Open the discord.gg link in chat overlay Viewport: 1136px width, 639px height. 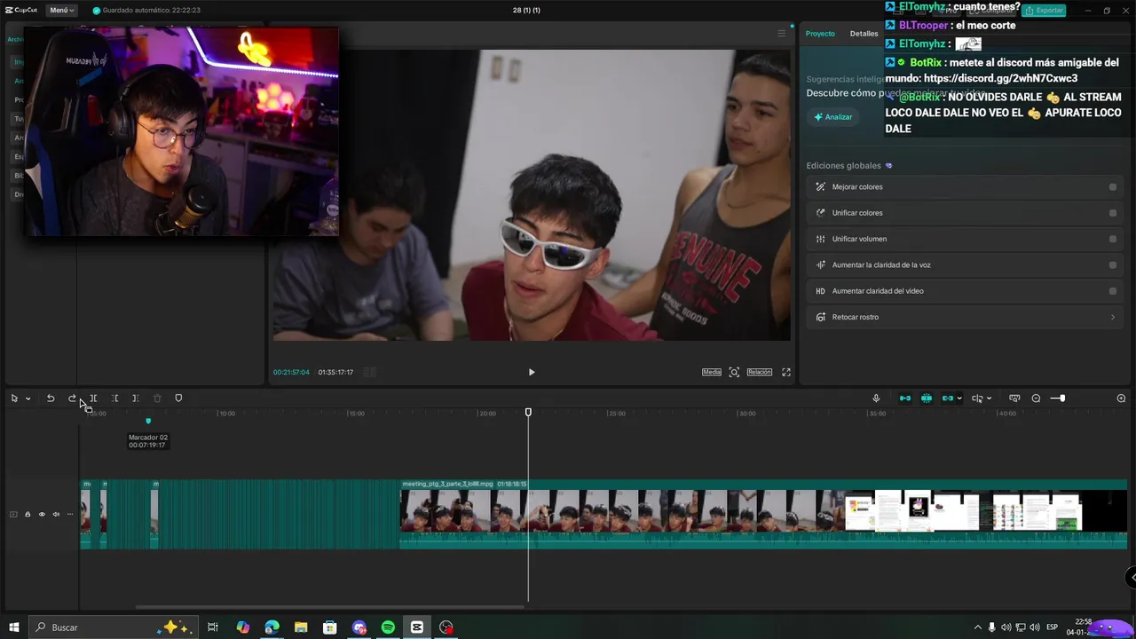click(1000, 78)
